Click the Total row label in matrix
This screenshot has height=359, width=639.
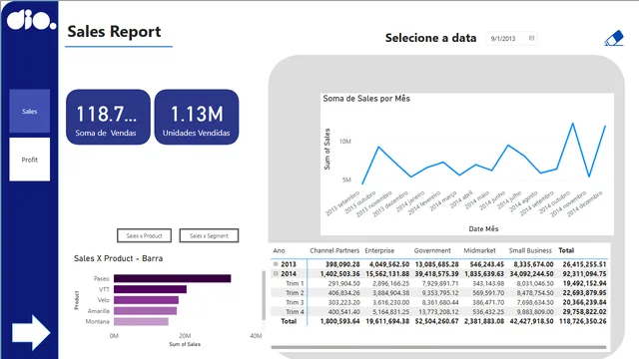coord(289,321)
